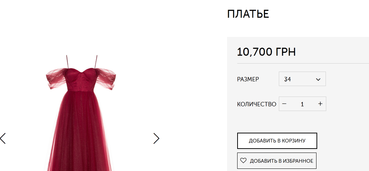
Task: Click ДОБАВИТЬ В ИЗБРАННОЕ button
Action: click(277, 161)
